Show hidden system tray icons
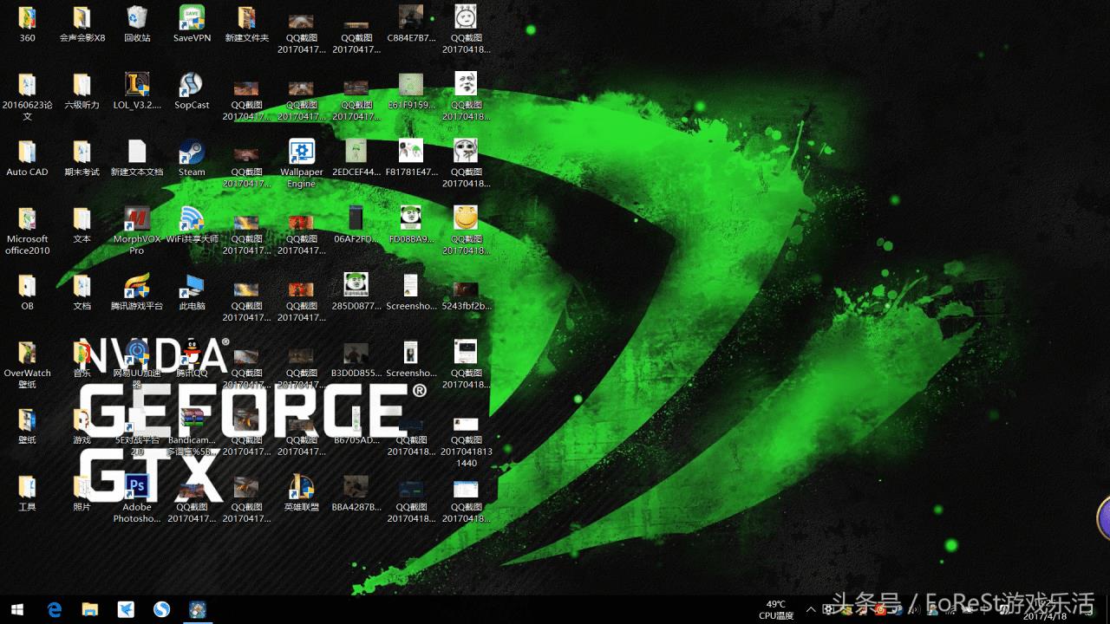This screenshot has width=1110, height=624. pos(811,609)
